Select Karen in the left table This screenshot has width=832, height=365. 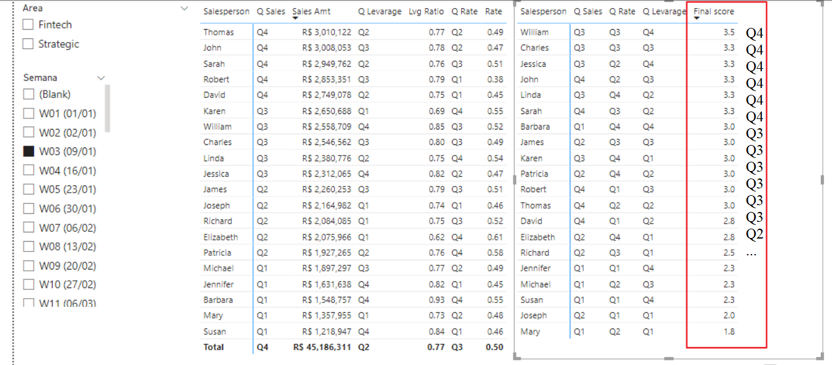click(x=215, y=111)
